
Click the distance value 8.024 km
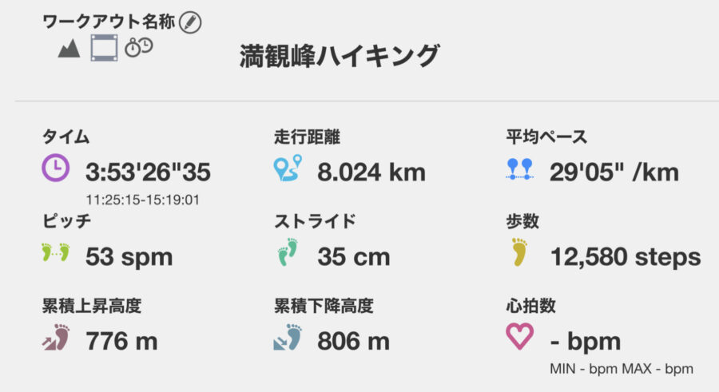coord(371,172)
